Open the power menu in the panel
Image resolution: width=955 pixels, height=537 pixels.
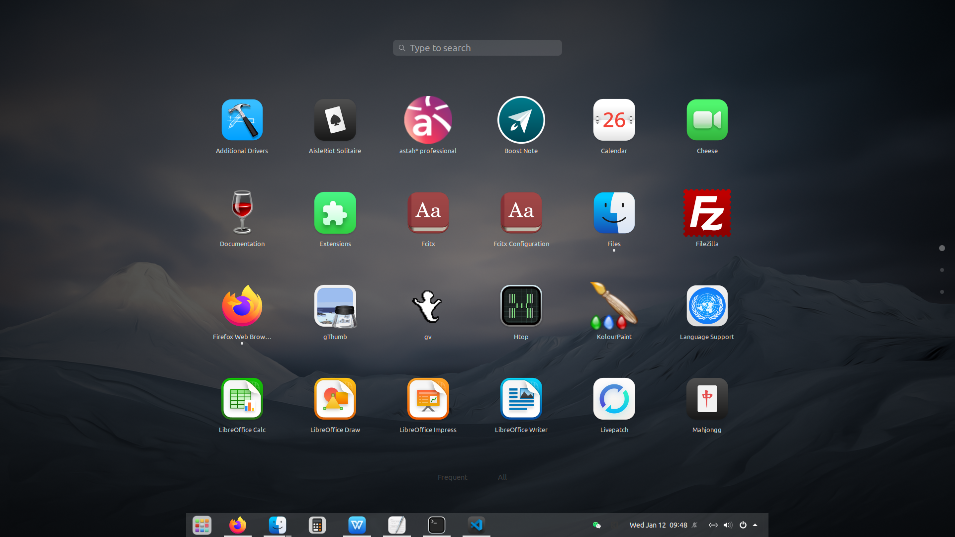(743, 525)
